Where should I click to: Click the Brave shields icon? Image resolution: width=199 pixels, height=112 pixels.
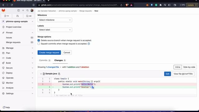coord(127,5)
